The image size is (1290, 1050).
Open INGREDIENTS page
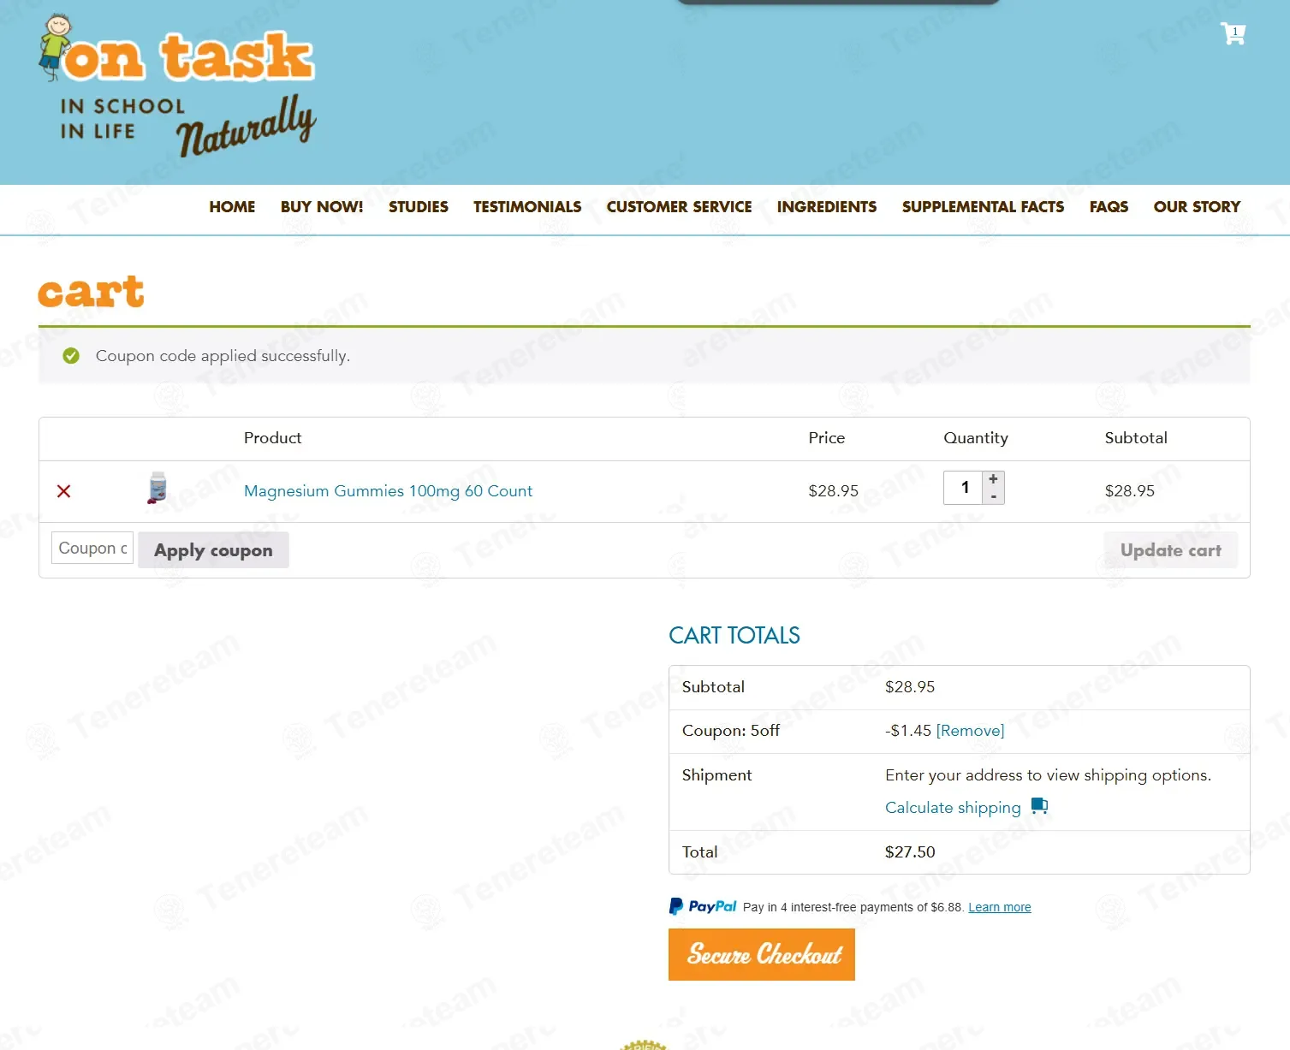[827, 207]
